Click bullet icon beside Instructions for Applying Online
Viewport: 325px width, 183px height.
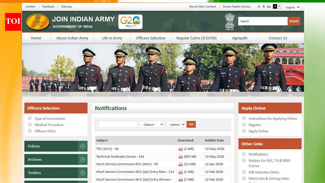[x=244, y=118]
